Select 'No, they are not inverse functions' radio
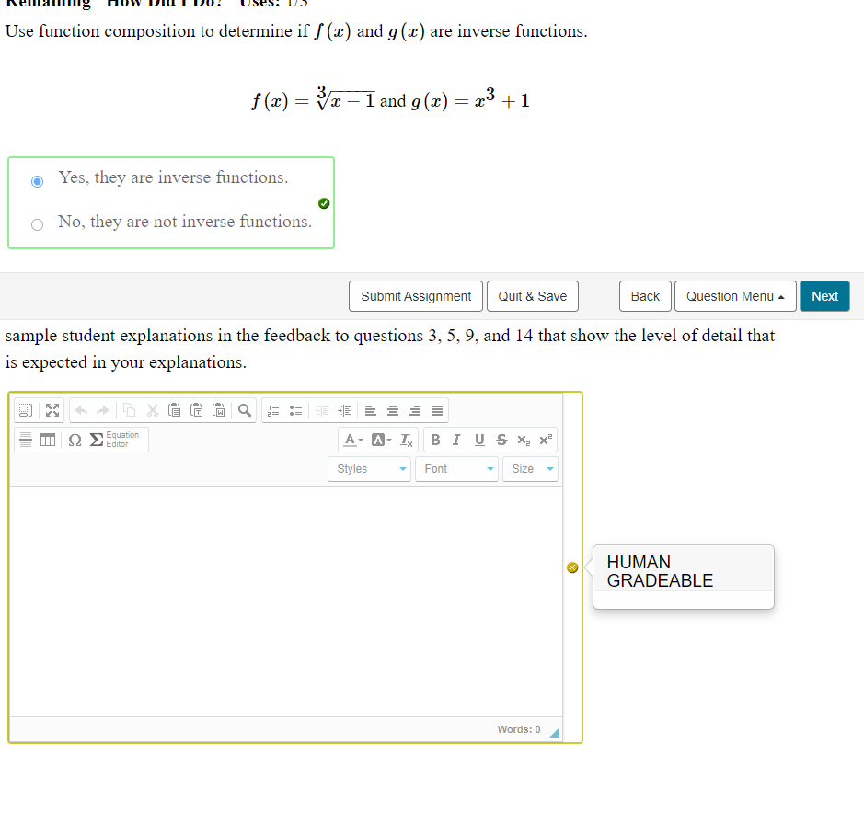Screen dimensions: 864x813 37,224
